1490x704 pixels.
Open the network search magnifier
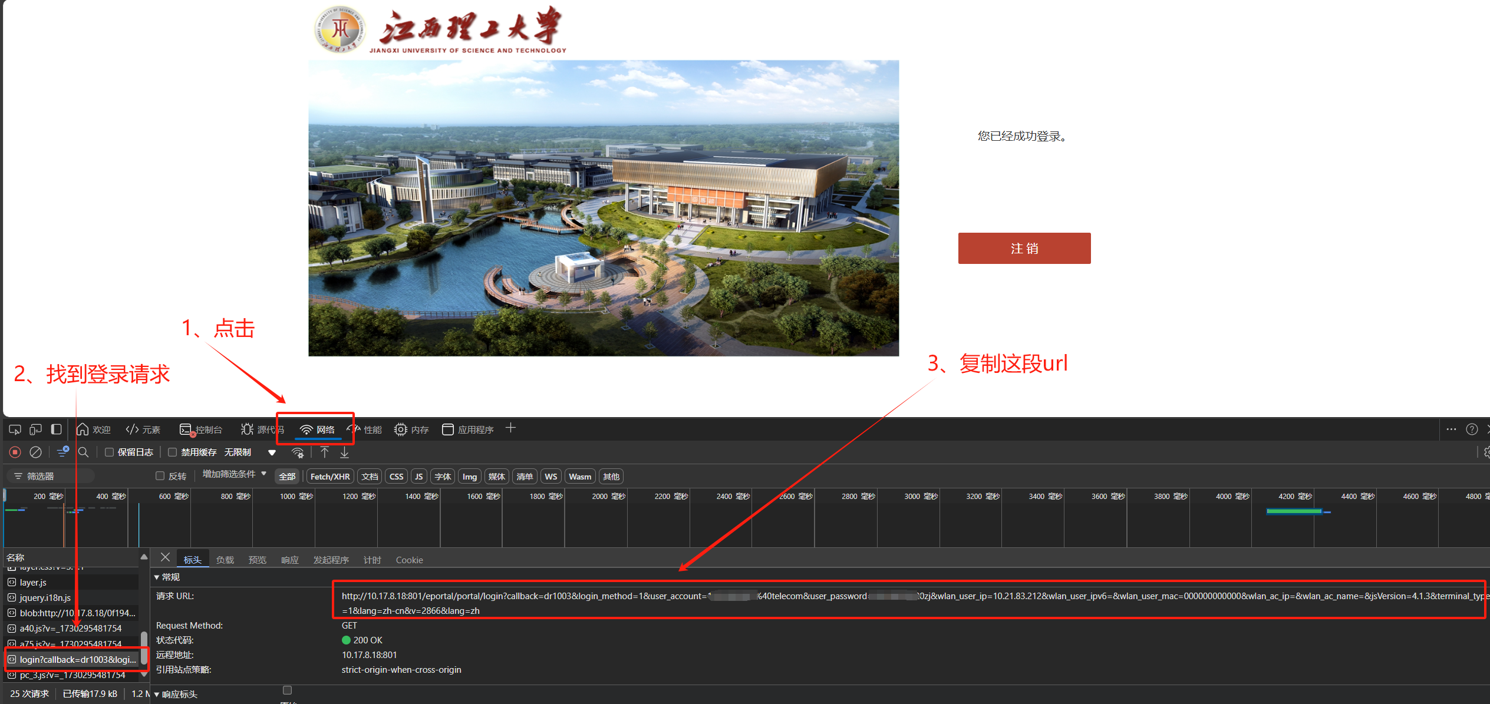(84, 452)
